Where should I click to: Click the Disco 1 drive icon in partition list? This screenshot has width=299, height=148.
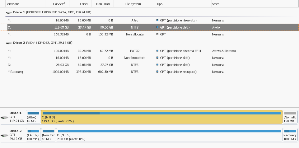[x=9, y=12]
